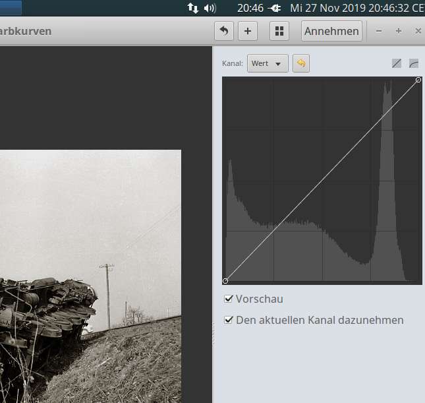This screenshot has height=403, width=425.
Task: Open the volume speaker tray icon
Action: 210,8
